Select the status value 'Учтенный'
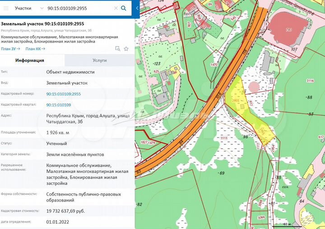This screenshot has height=229, width=325. [x=56, y=144]
